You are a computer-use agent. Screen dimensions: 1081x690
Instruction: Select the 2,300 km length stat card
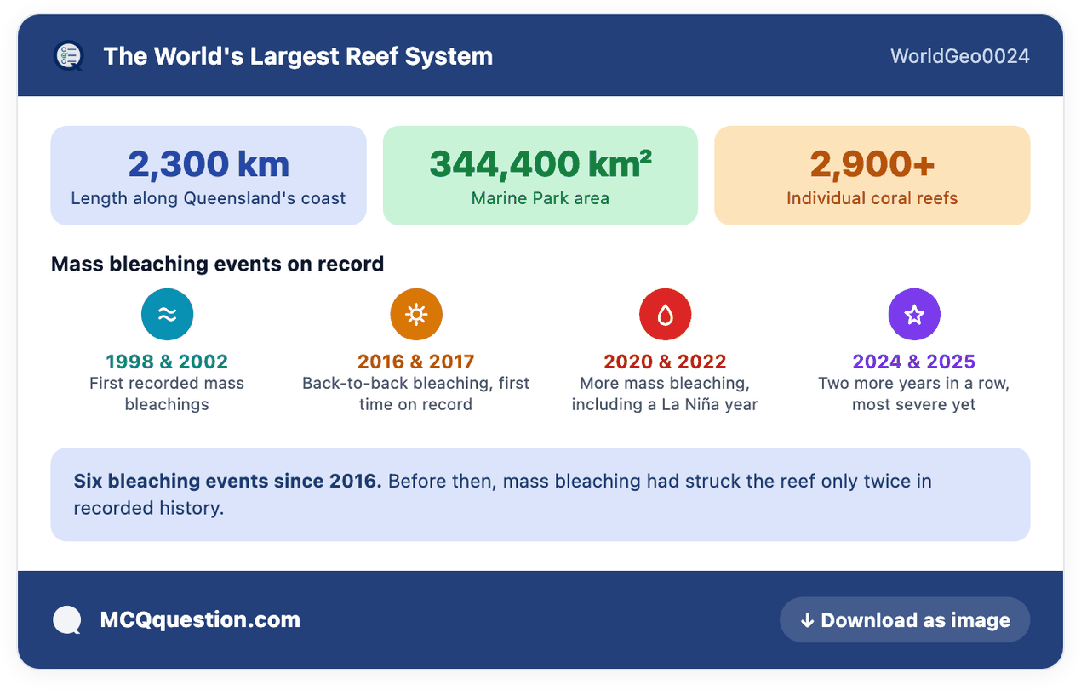[209, 176]
